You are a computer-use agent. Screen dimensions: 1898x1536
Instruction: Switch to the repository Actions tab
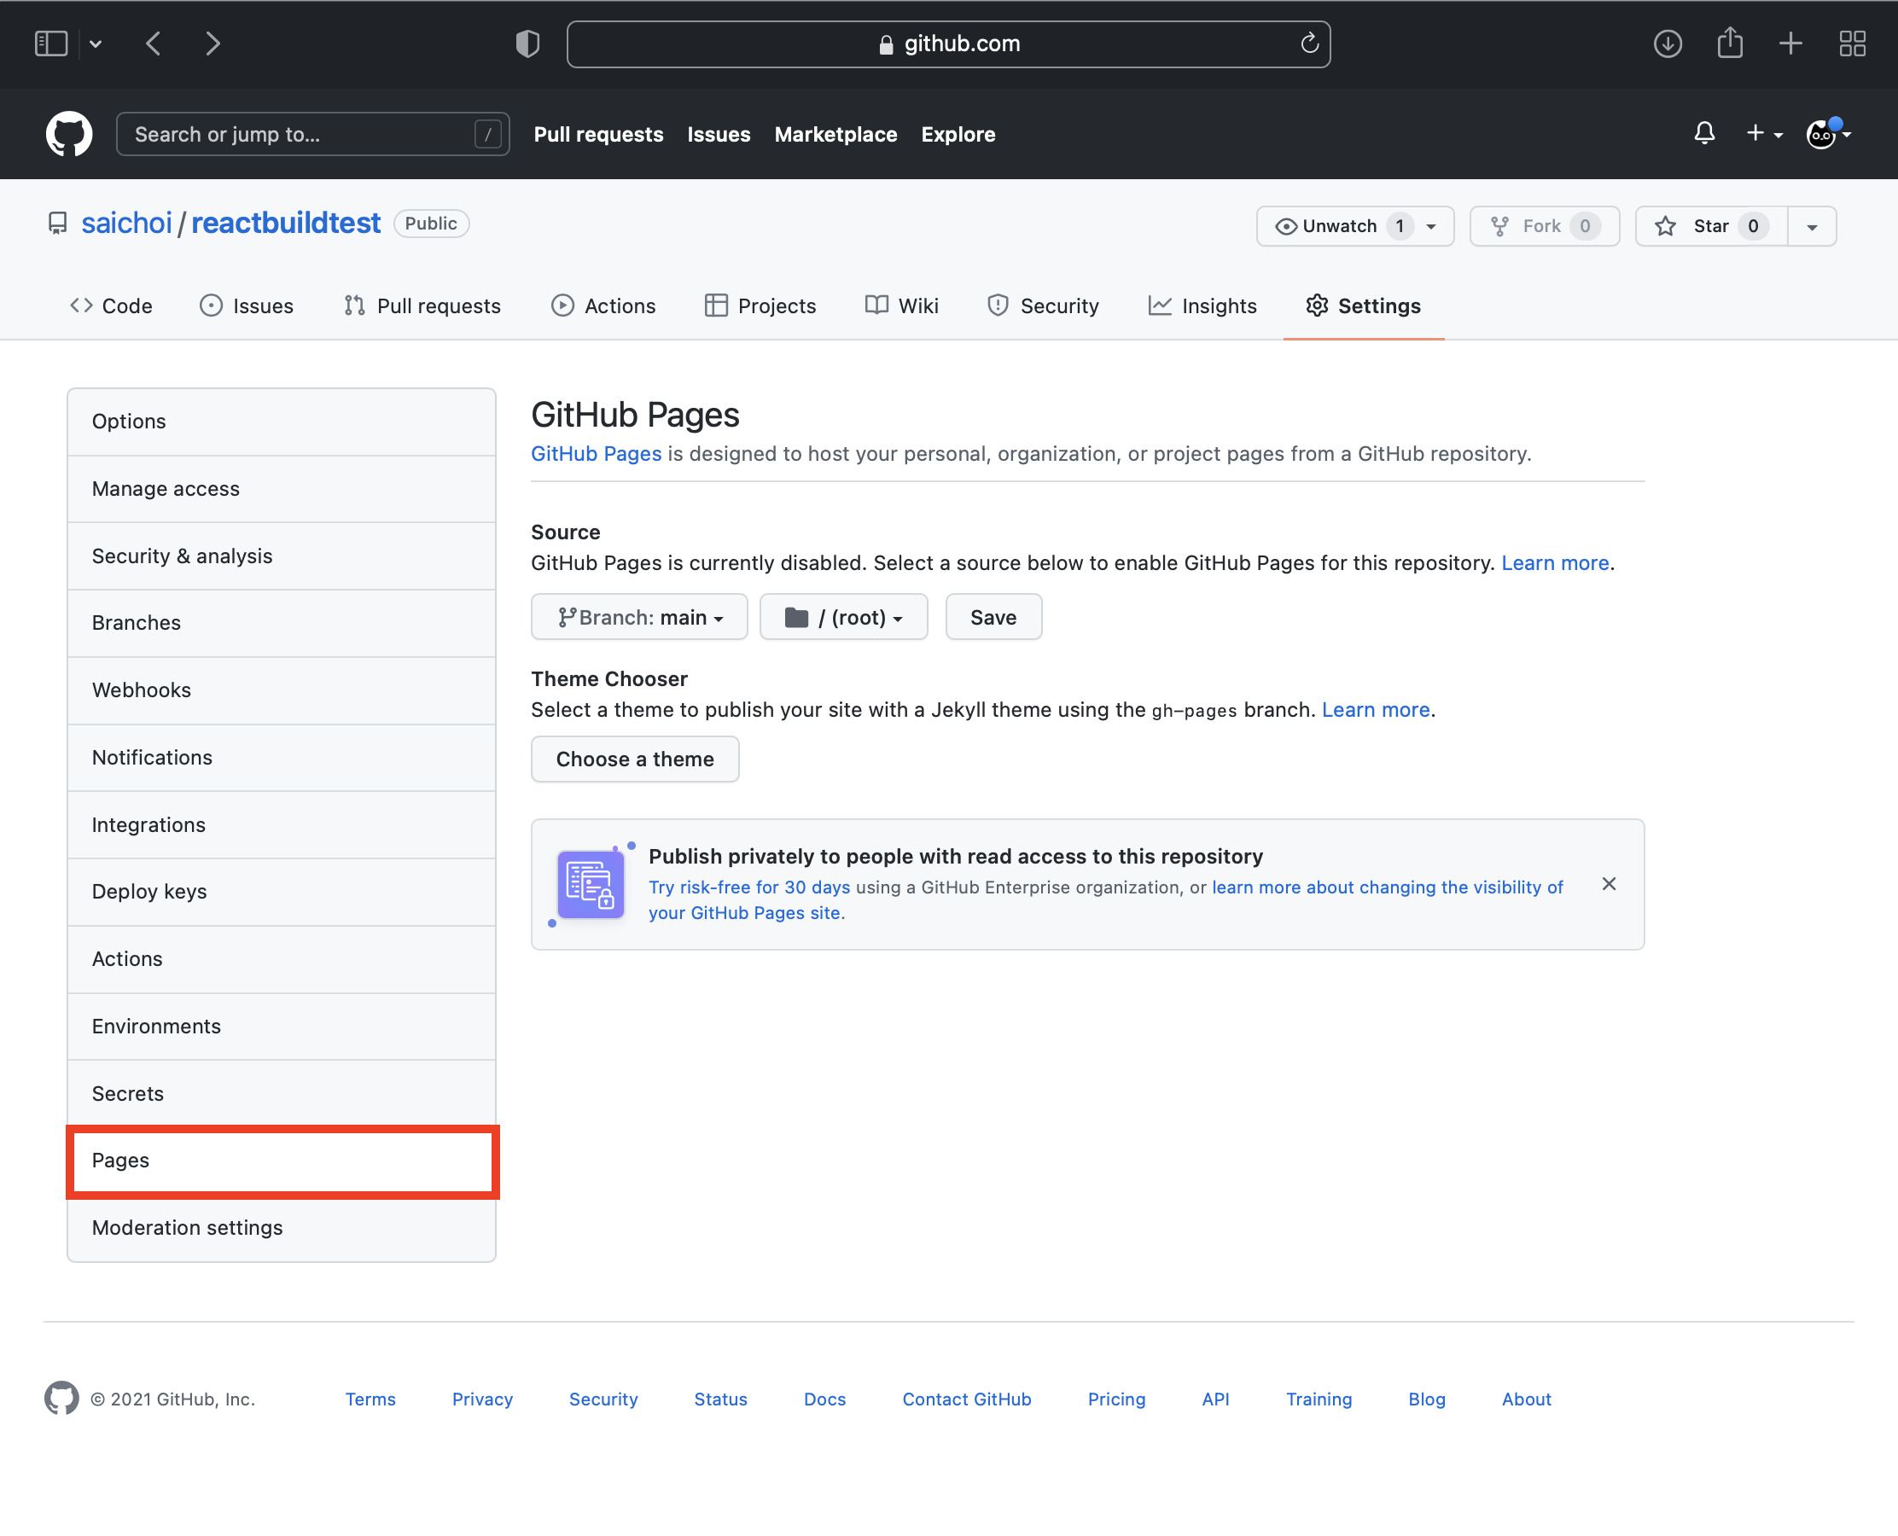[x=603, y=305]
